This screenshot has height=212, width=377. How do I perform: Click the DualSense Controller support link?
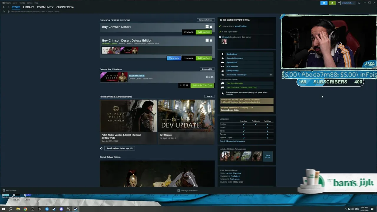point(242,87)
